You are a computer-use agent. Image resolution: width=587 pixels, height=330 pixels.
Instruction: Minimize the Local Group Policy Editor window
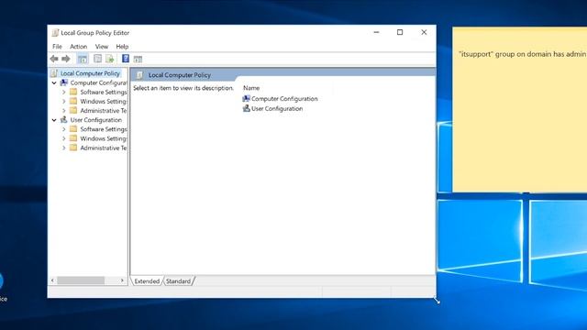pyautogui.click(x=377, y=33)
